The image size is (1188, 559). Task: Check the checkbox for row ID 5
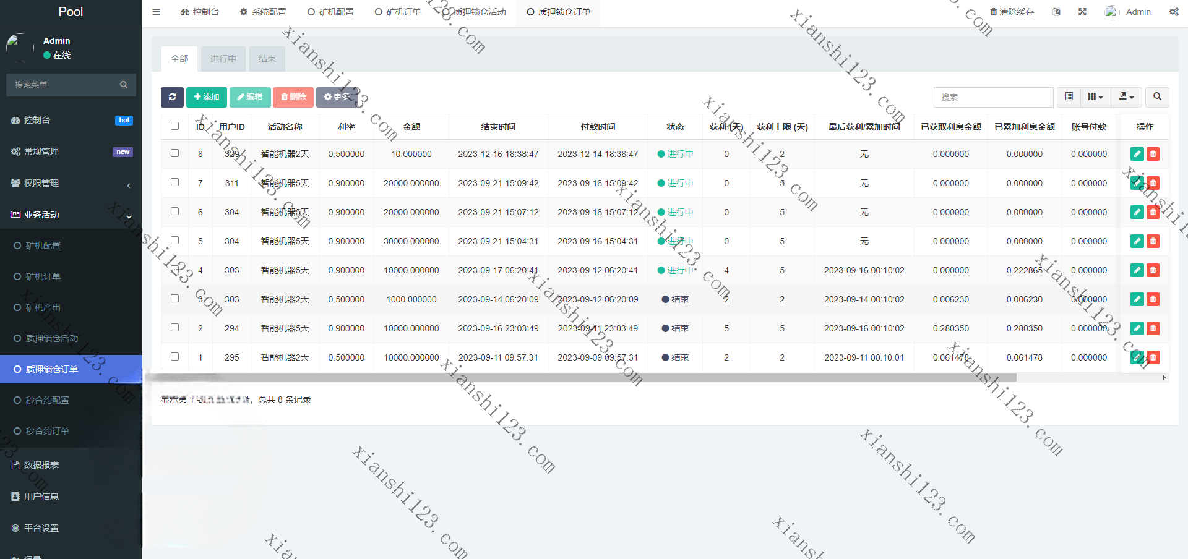pos(174,241)
